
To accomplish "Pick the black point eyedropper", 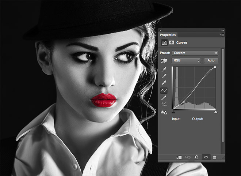I will click(164, 69).
